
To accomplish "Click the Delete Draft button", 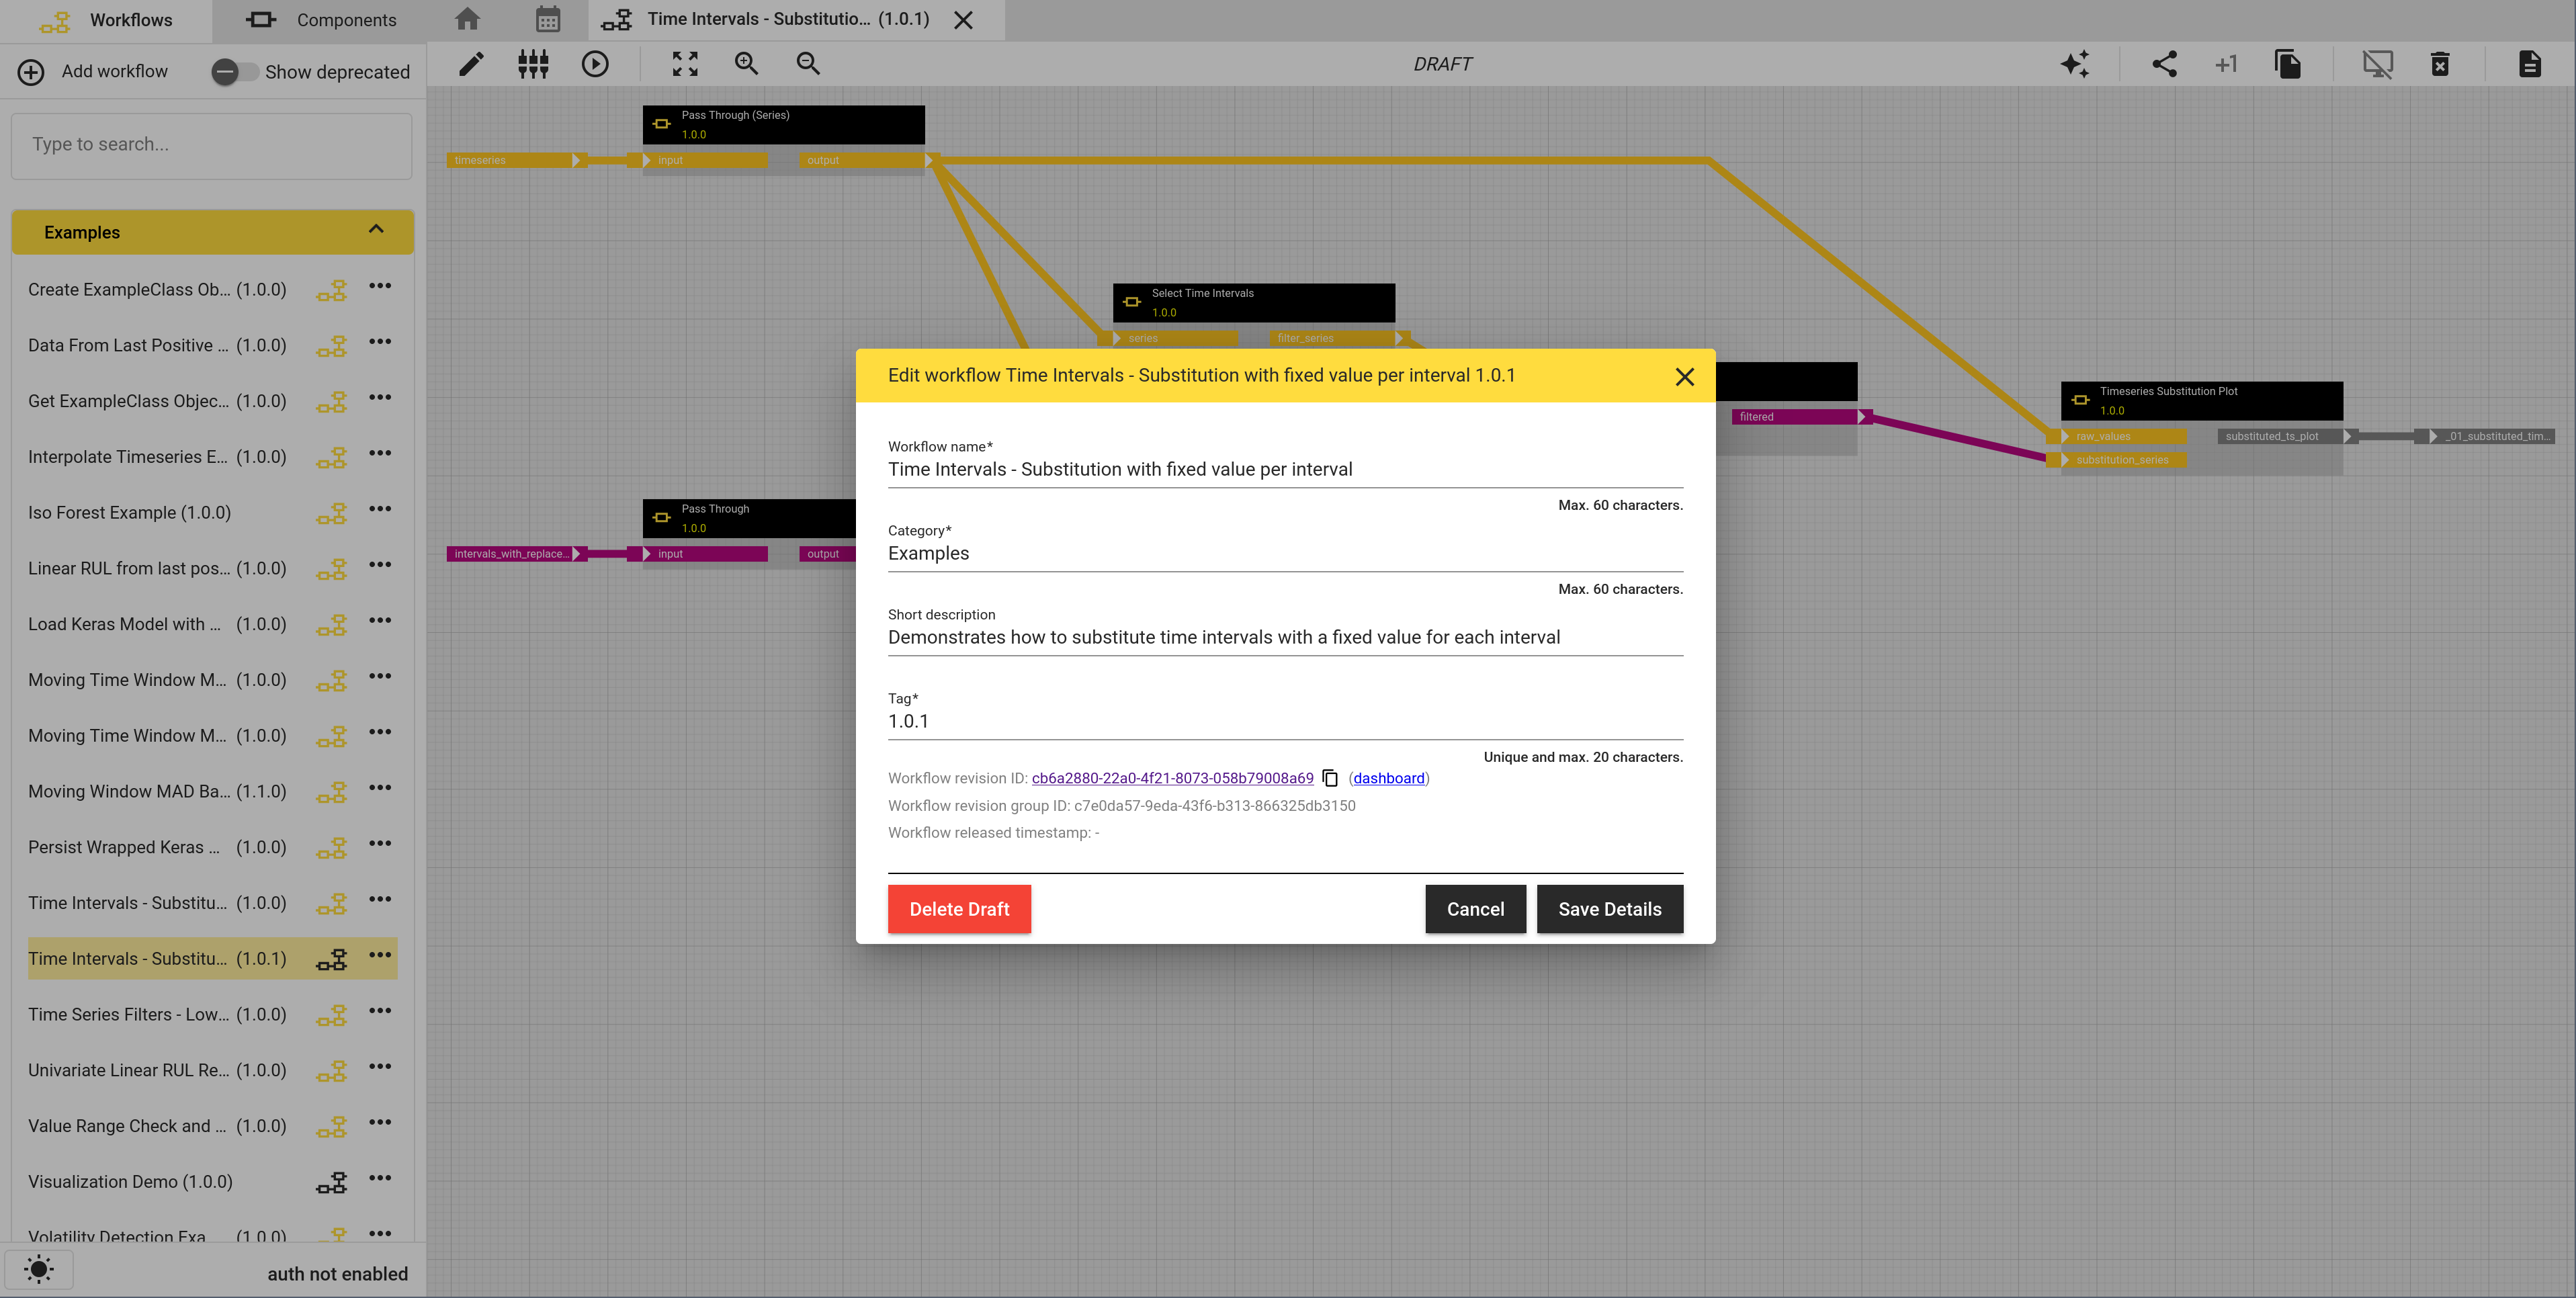I will 959,909.
